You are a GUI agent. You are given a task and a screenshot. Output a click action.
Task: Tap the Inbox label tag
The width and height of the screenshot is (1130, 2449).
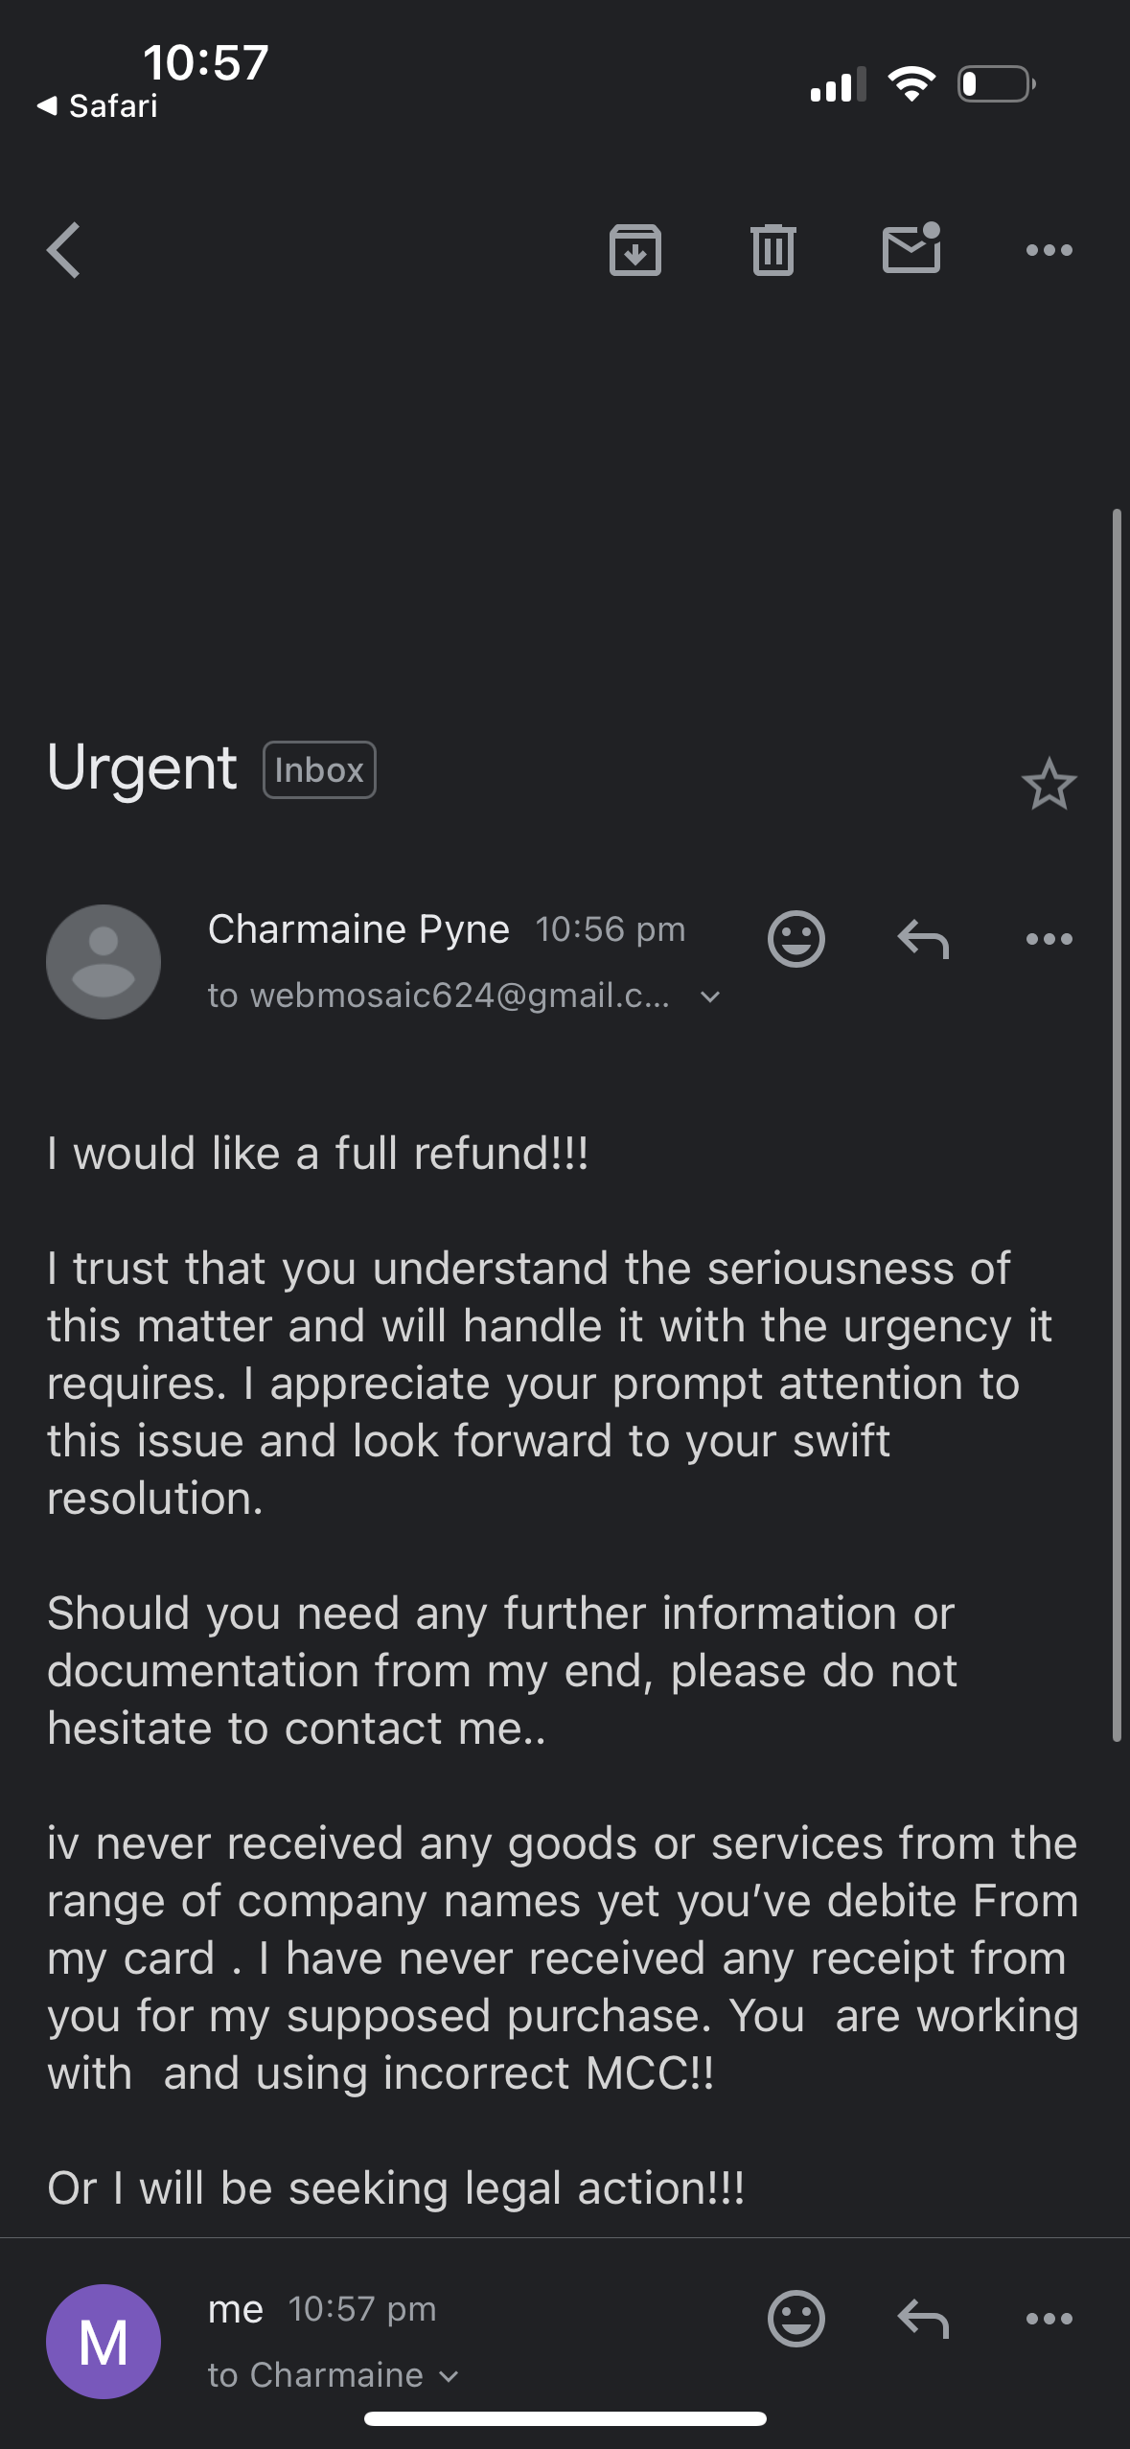(x=319, y=769)
